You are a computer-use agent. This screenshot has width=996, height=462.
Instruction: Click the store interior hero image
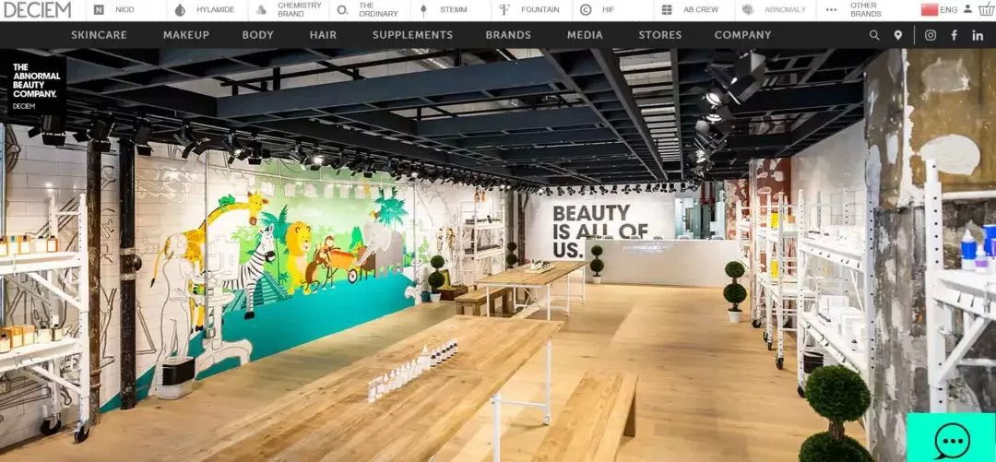tap(498, 255)
